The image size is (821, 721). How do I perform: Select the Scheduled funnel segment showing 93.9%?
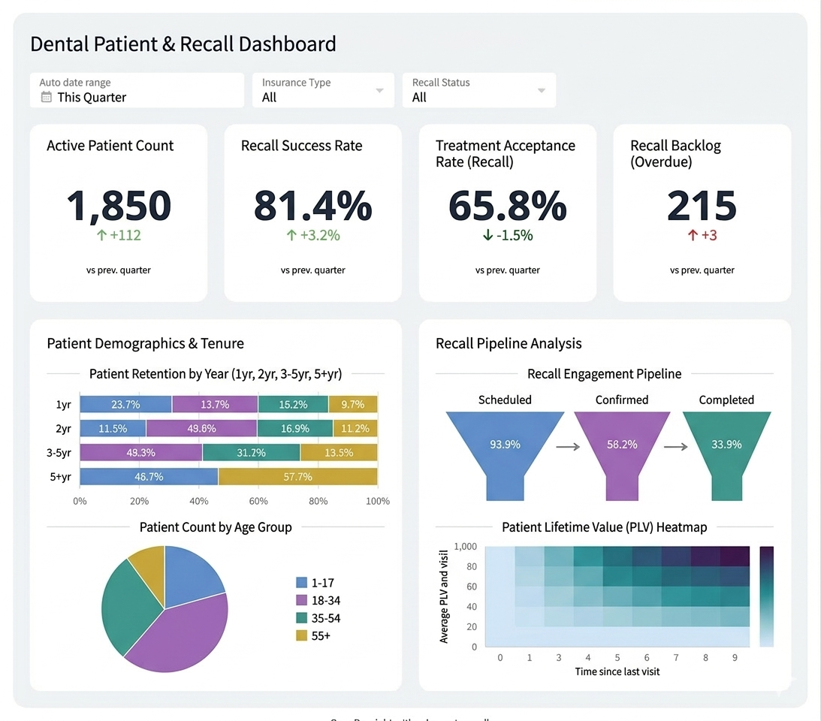(x=504, y=445)
